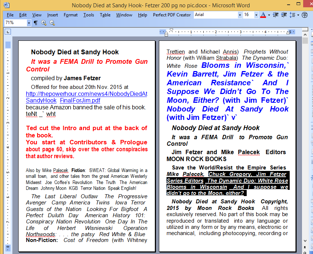
Task: Click the enclosed characters circle icon
Action: tap(305, 15)
